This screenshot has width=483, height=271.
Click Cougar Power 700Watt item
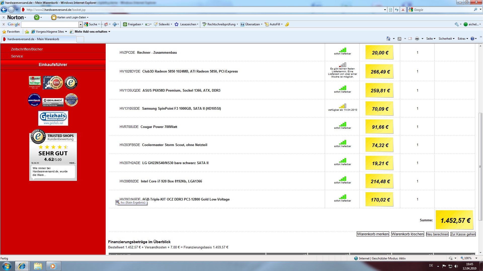159,127
